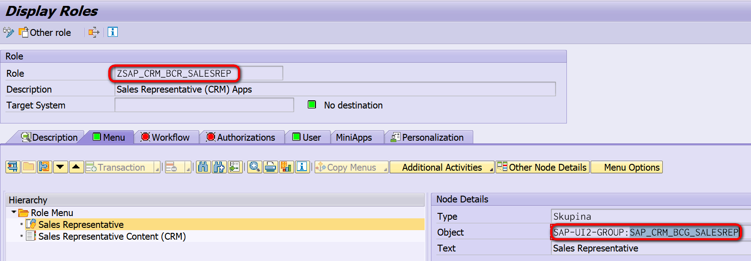Open the information icon in top toolbar

tap(113, 32)
